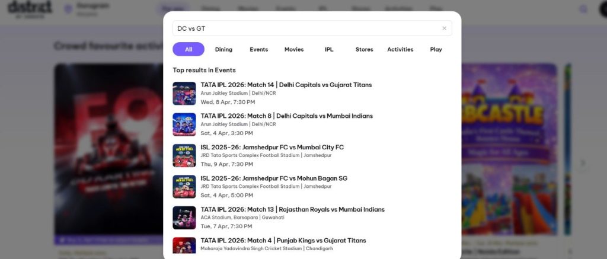Click the Delhi Capitals vs Gujarat Titans thumbnail
This screenshot has height=259, width=607.
click(184, 94)
